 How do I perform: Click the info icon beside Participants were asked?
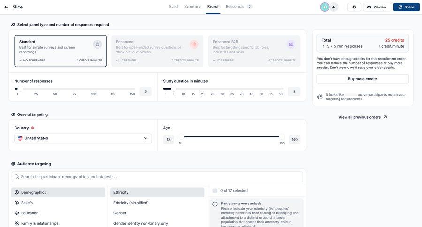point(215,204)
